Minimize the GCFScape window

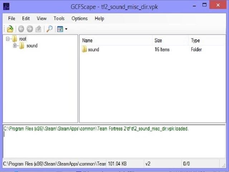pos(194,6)
